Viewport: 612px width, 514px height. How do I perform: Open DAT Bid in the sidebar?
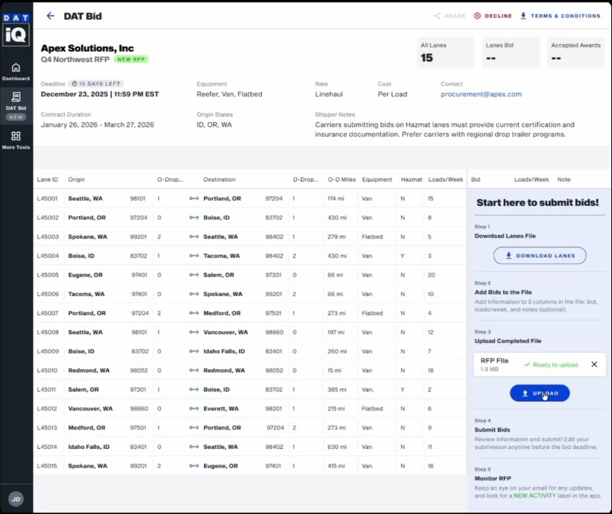(x=16, y=106)
